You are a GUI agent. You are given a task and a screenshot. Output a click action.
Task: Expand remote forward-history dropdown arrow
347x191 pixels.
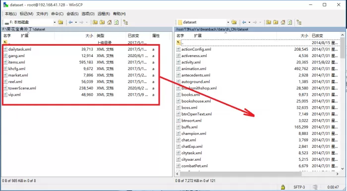tap(260, 22)
